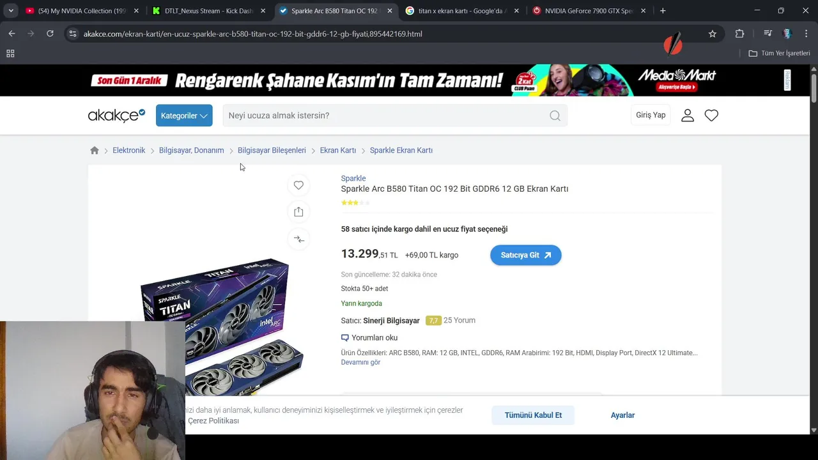The height and width of the screenshot is (460, 818).
Task: Expand details via Devamını gör
Action: pos(360,362)
